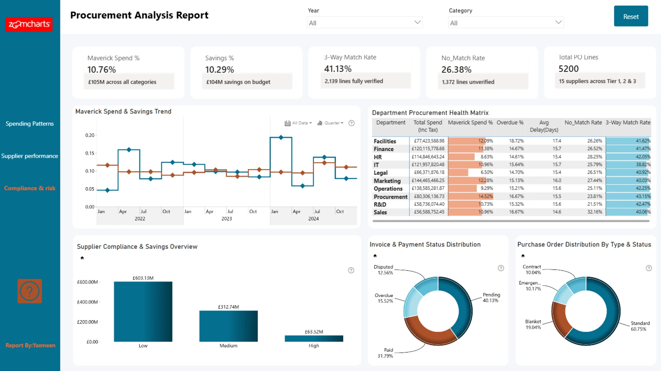This screenshot has width=661, height=371.
Task: Click the matrix horizontal scrollbar
Action: [511, 221]
